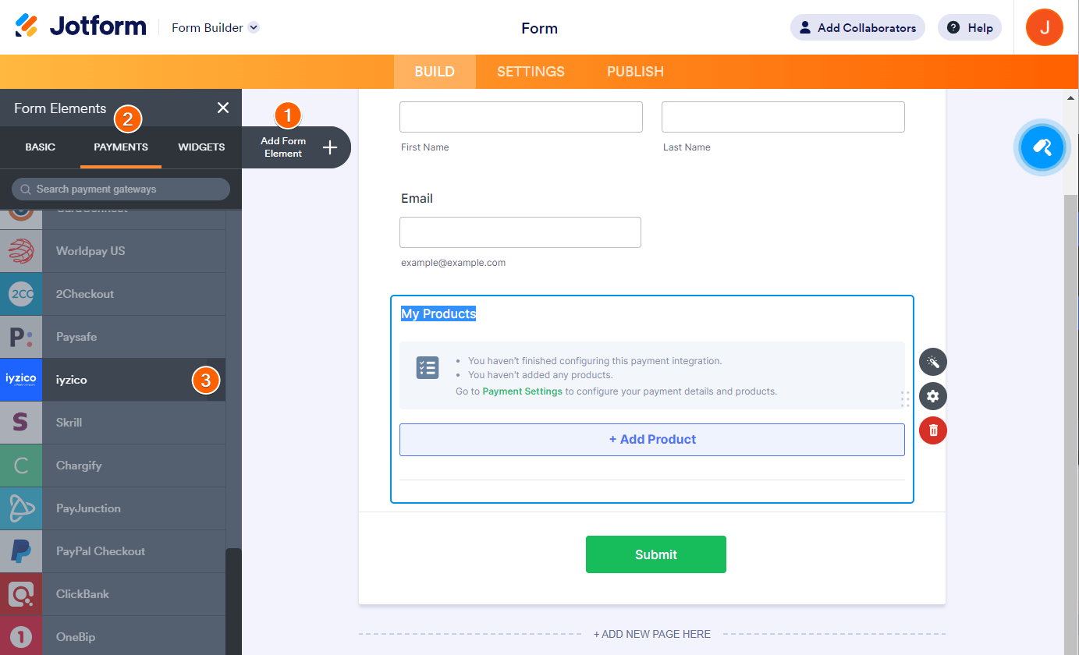Select the PAYMENTS elements tab
This screenshot has width=1079, height=655.
point(121,147)
